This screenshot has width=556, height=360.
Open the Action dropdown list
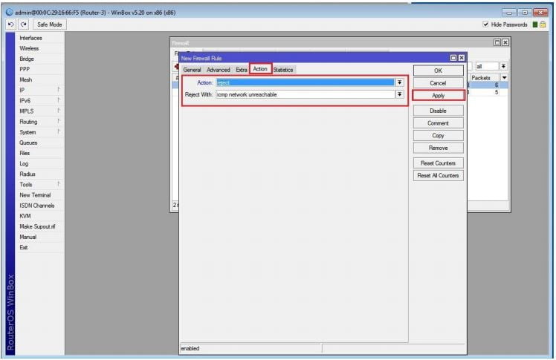(x=400, y=82)
